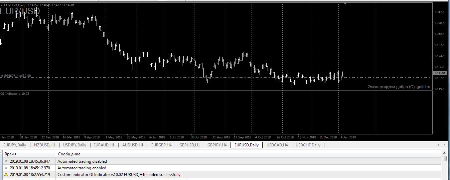
Task: Click the log scrollbar up arrow
Action: (444, 153)
